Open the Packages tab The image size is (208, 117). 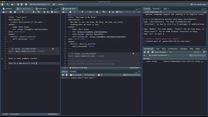click(x=183, y=49)
